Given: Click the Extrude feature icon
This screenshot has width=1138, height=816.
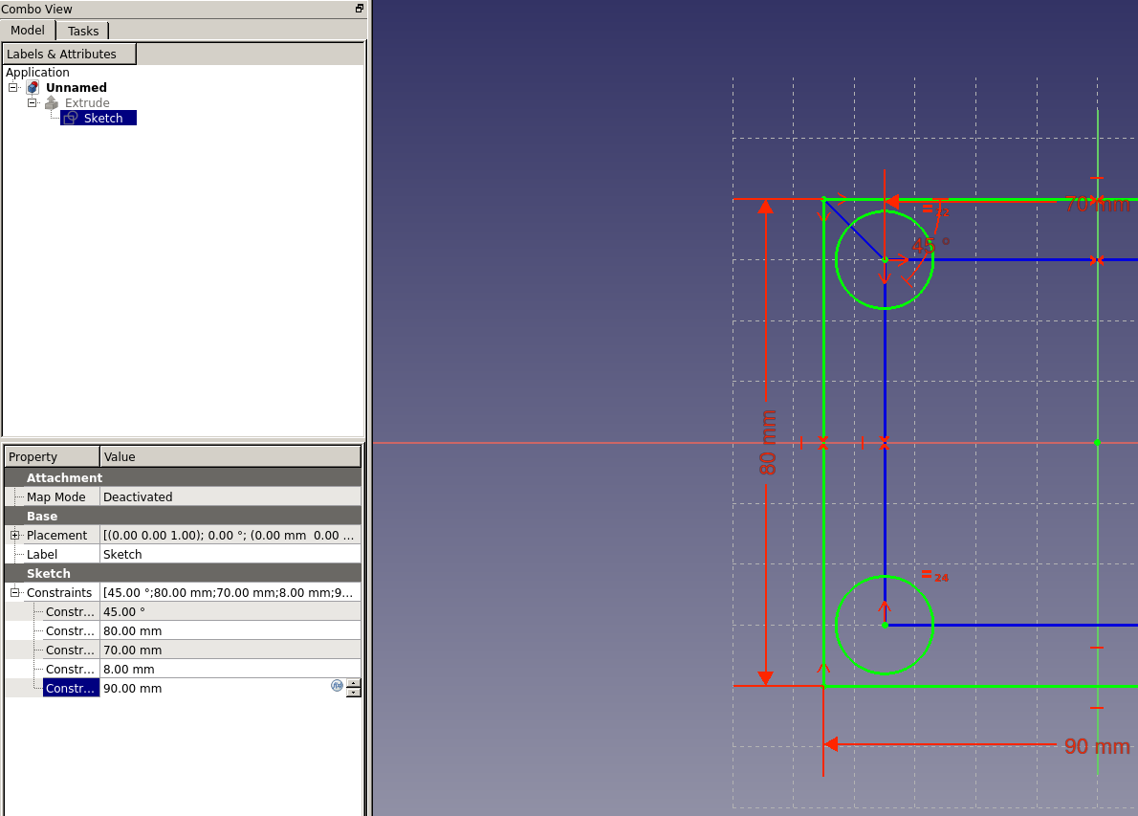Looking at the screenshot, I should coord(52,103).
